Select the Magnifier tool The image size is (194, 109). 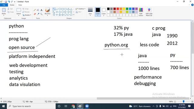tap(42, 14)
